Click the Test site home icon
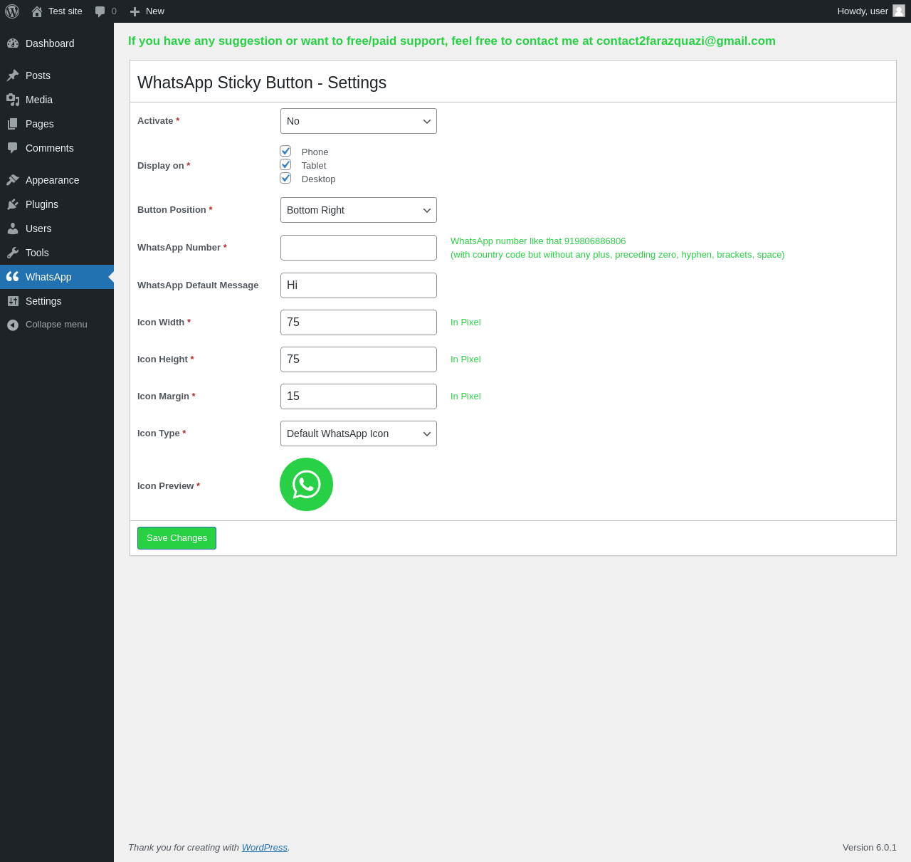This screenshot has width=911, height=862. 37,11
